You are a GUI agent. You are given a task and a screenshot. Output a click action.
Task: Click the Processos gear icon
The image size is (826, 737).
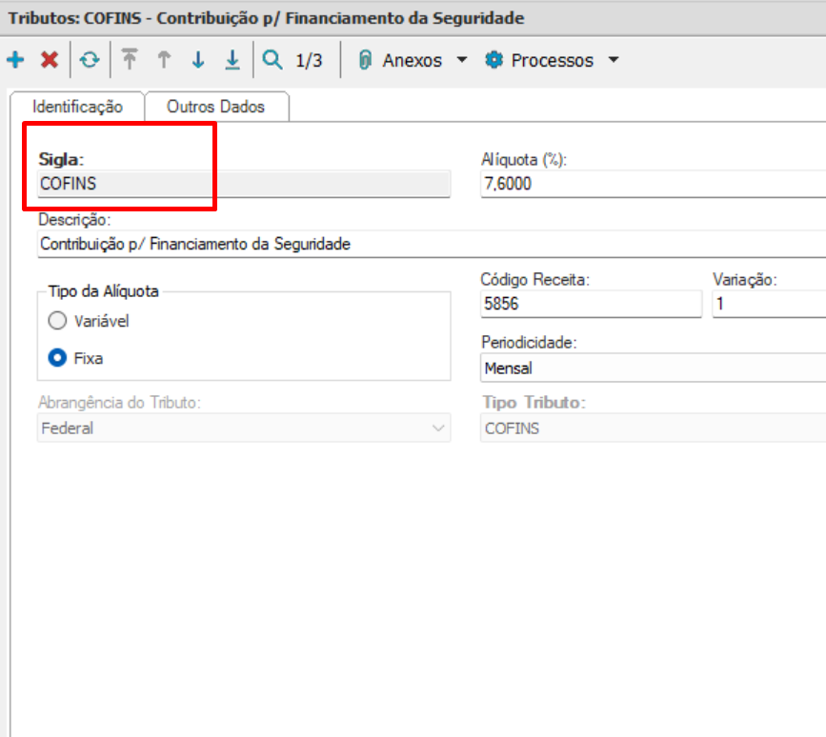tap(494, 59)
